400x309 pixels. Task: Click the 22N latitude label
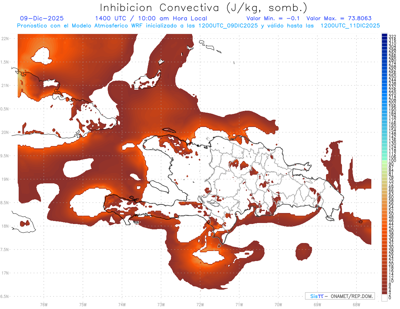coord(5,39)
